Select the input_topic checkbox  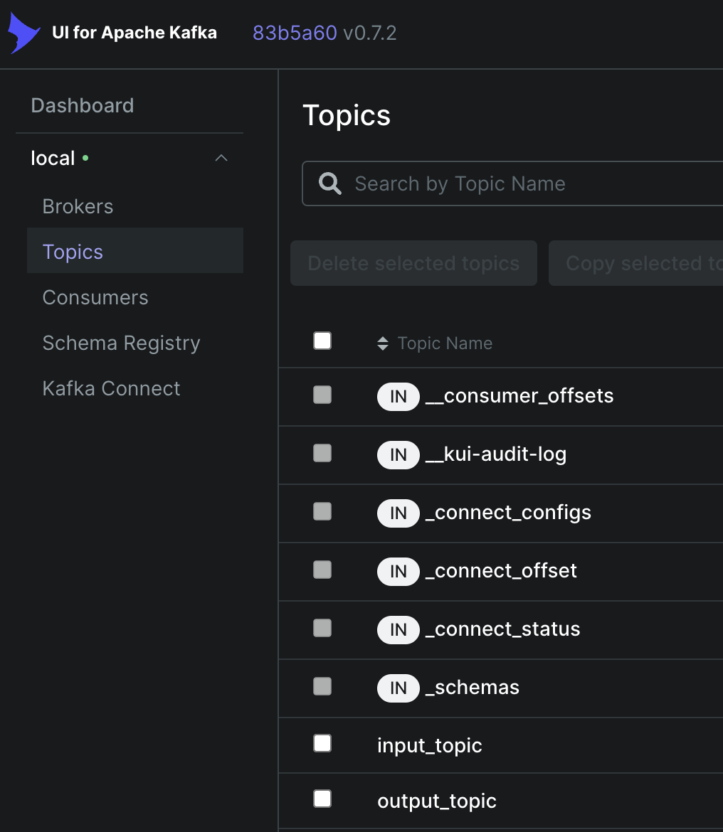[x=322, y=743]
